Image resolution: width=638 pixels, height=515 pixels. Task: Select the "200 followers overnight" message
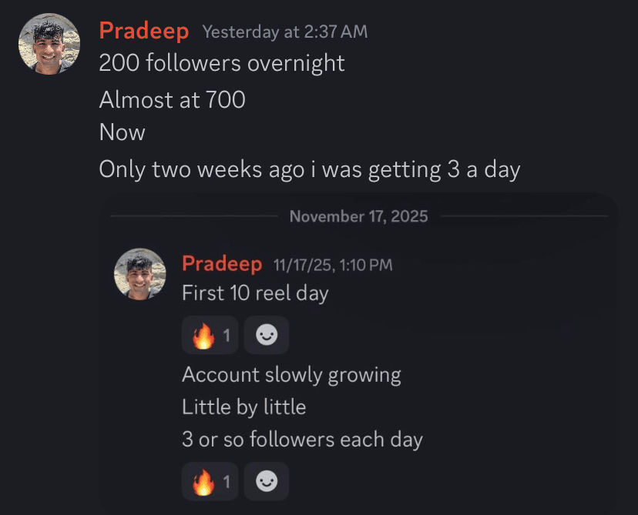point(222,63)
